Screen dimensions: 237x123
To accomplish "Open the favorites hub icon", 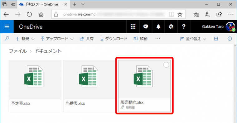I will (196, 15).
